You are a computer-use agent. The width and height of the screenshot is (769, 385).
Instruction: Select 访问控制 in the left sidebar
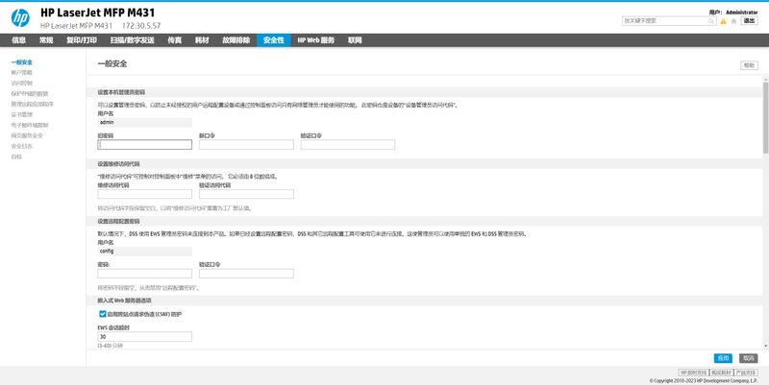[22, 83]
